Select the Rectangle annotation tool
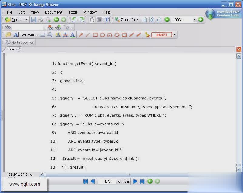Screen dimensions: 243x193 tap(95, 35)
